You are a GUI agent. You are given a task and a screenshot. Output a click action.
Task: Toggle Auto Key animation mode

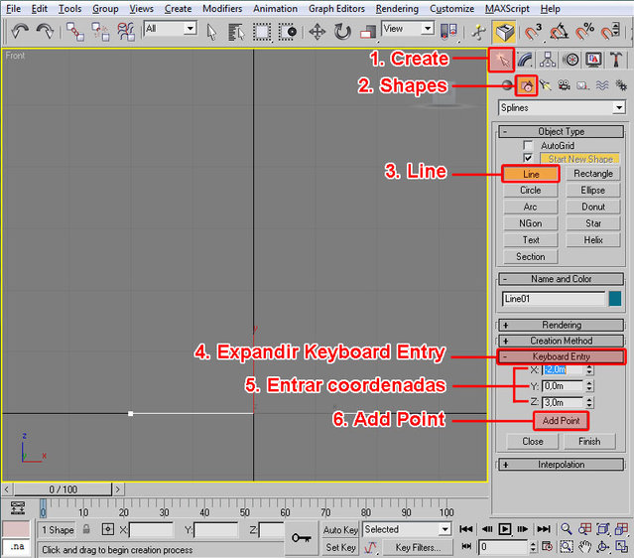[x=340, y=530]
